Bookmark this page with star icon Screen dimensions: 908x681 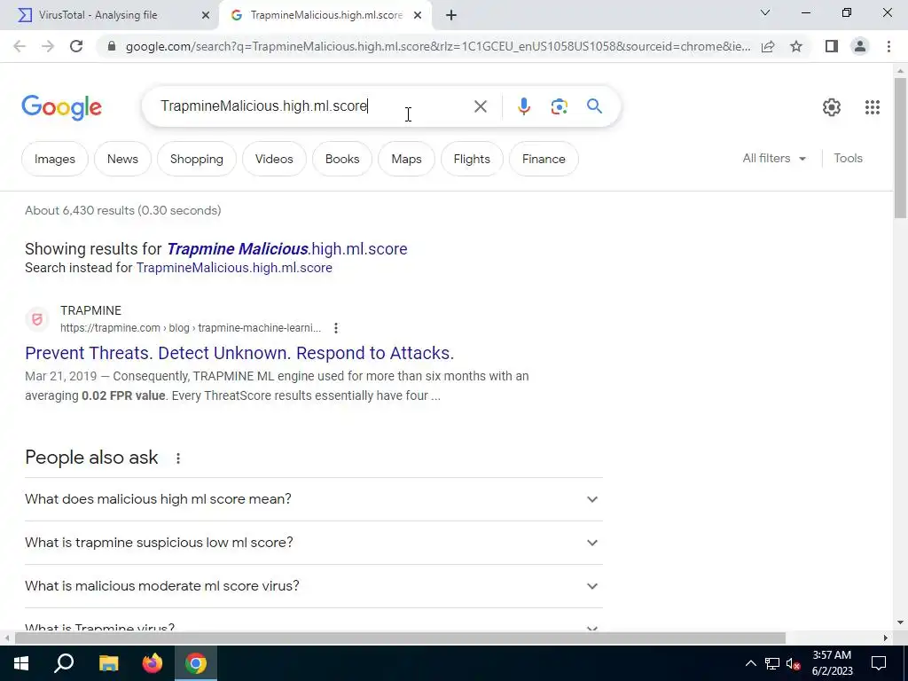[x=796, y=46]
